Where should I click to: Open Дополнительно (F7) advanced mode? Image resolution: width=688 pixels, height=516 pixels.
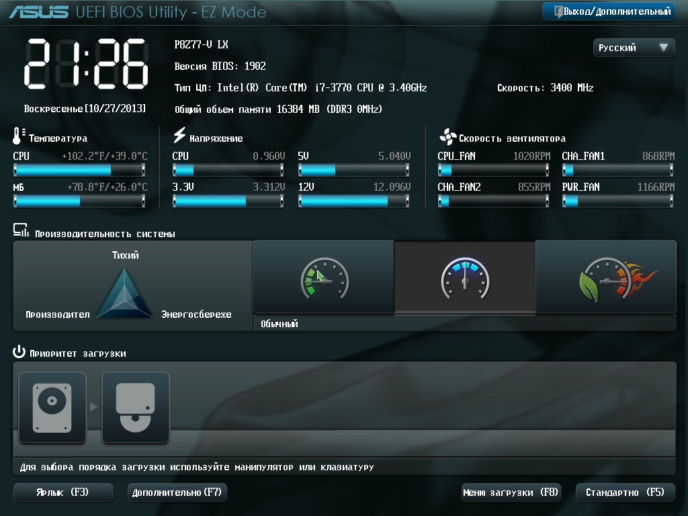click(x=177, y=492)
